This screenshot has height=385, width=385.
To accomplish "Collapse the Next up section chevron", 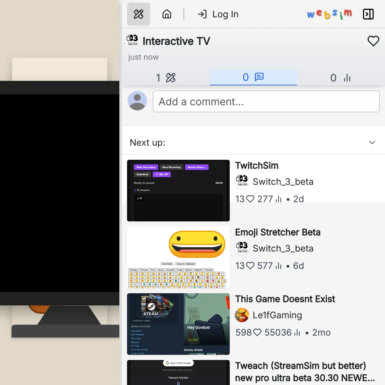I will coord(372,142).
